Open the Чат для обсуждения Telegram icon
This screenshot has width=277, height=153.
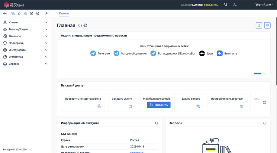[x=116, y=53]
